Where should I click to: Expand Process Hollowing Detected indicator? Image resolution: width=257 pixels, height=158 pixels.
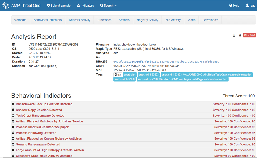point(13,133)
